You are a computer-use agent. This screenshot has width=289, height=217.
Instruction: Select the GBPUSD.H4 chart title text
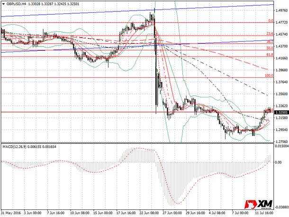click(16, 4)
